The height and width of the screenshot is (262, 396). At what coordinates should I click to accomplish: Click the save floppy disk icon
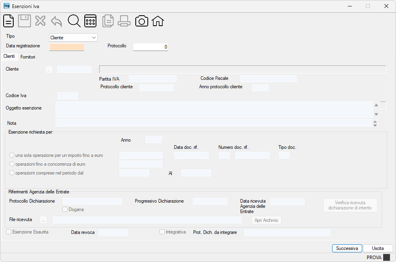pos(24,21)
